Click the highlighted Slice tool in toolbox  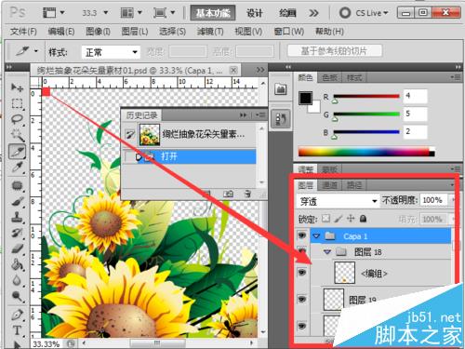click(x=17, y=152)
